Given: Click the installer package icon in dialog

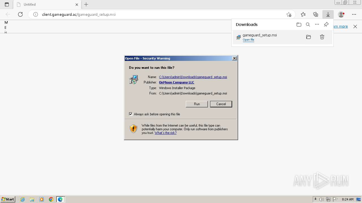Looking at the screenshot, I should point(133,80).
